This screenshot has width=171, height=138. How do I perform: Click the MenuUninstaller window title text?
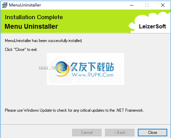tap(25, 5)
